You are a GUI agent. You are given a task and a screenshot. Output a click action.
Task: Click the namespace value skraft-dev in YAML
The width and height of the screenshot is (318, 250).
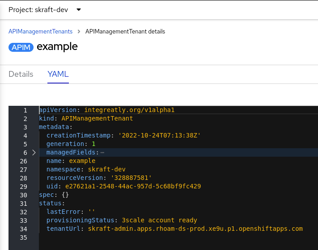click(x=107, y=170)
